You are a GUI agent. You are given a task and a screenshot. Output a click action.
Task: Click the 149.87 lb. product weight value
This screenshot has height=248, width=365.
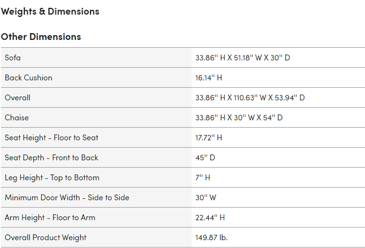point(212,237)
